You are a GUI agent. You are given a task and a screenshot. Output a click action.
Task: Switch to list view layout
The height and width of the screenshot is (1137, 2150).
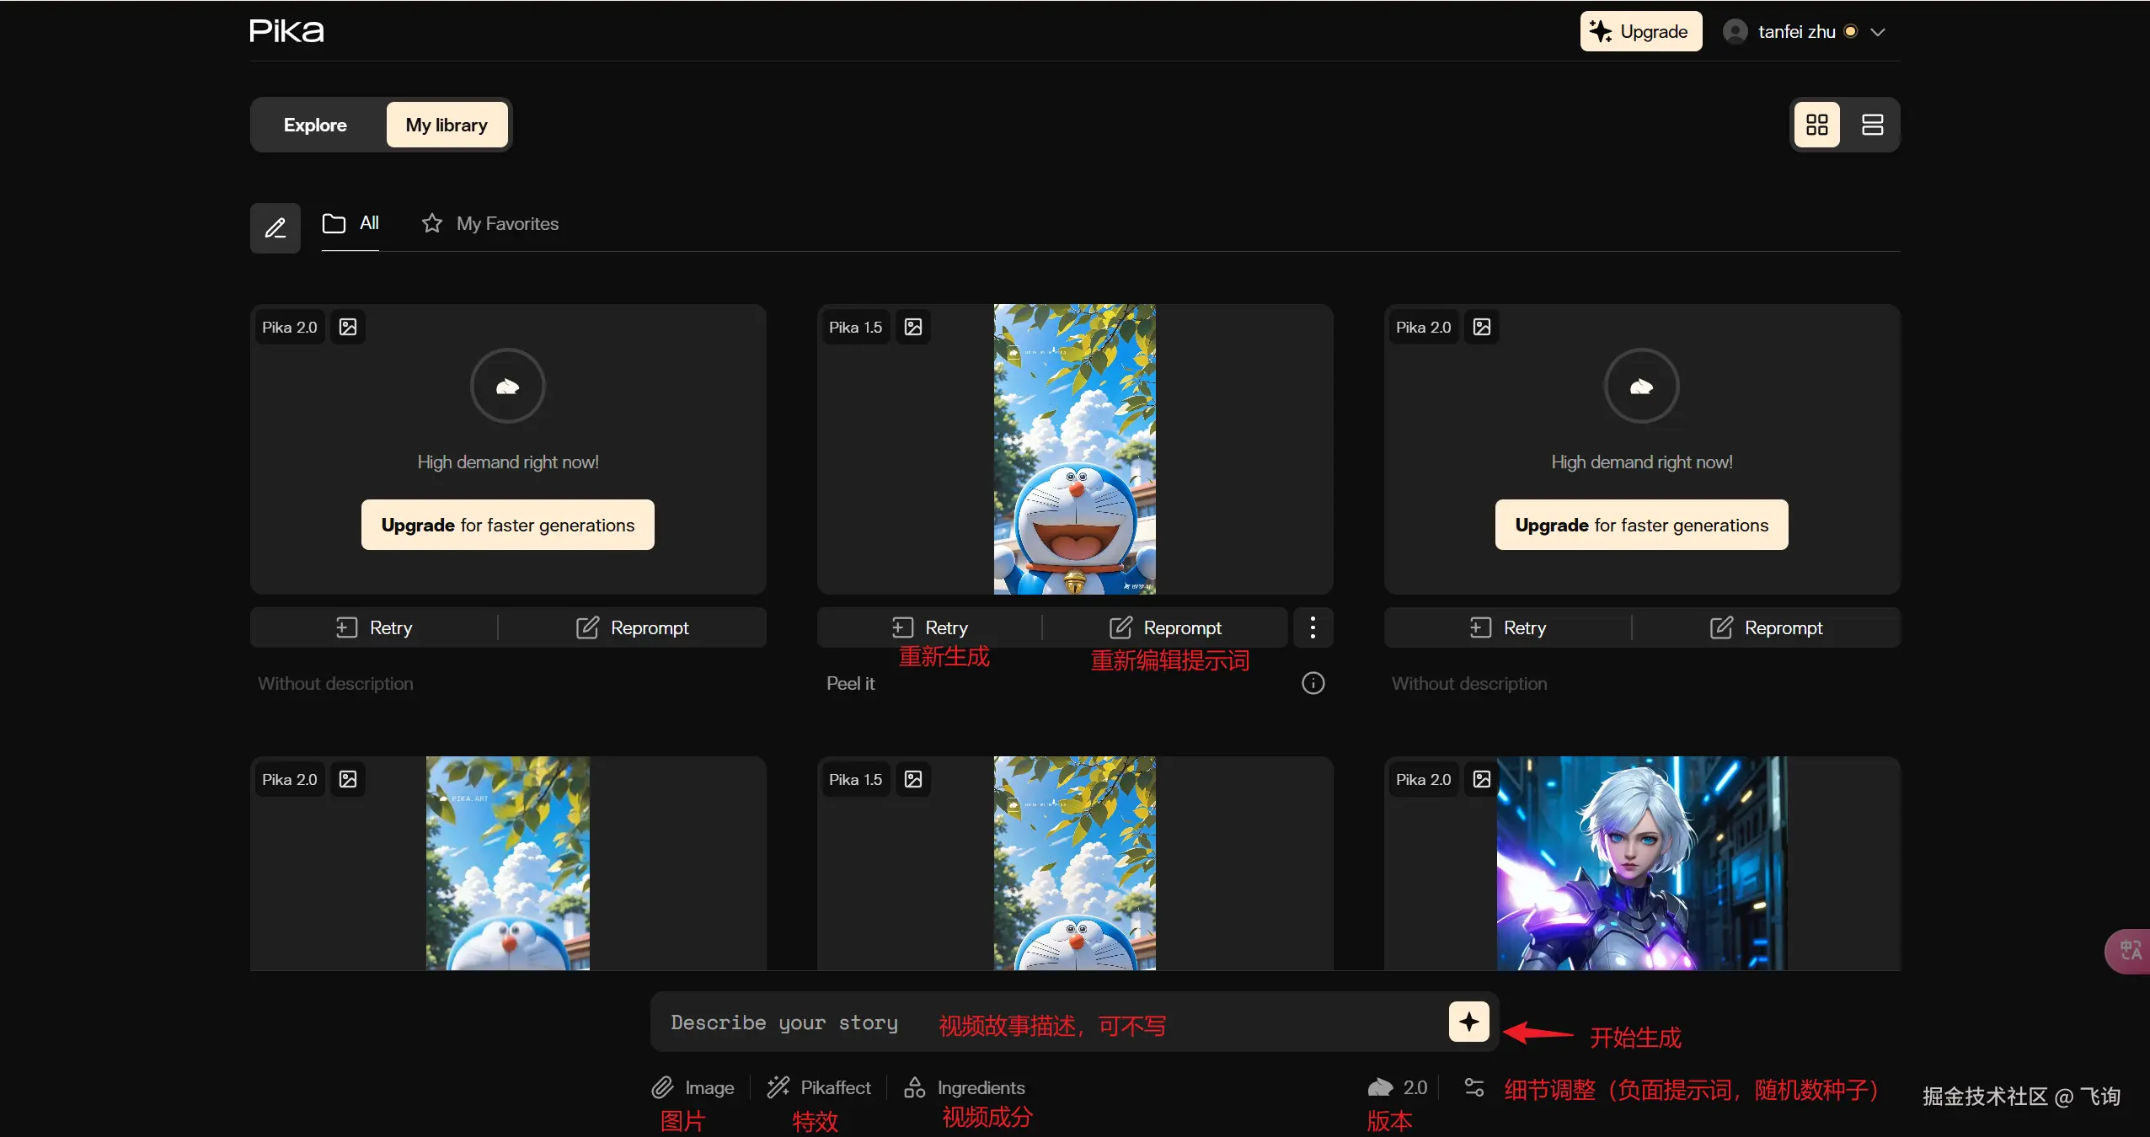click(1872, 125)
